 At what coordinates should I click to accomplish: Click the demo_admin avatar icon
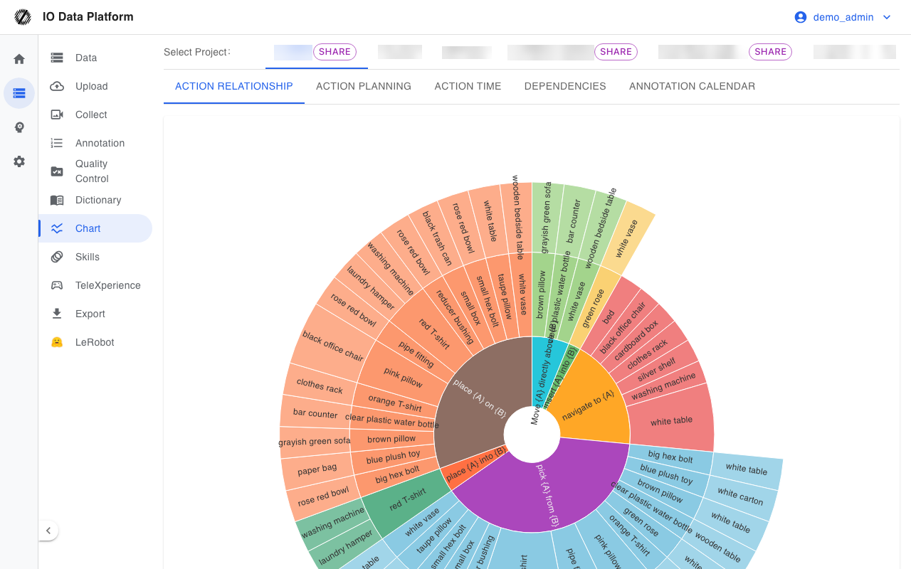(x=801, y=17)
